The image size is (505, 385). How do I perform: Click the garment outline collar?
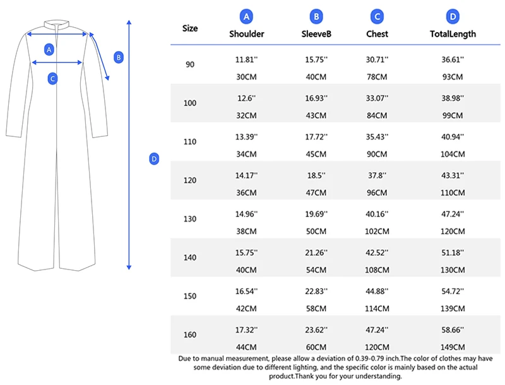pyautogui.click(x=57, y=25)
